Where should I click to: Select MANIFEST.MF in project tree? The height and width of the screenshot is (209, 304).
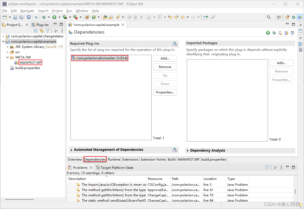click(30, 62)
